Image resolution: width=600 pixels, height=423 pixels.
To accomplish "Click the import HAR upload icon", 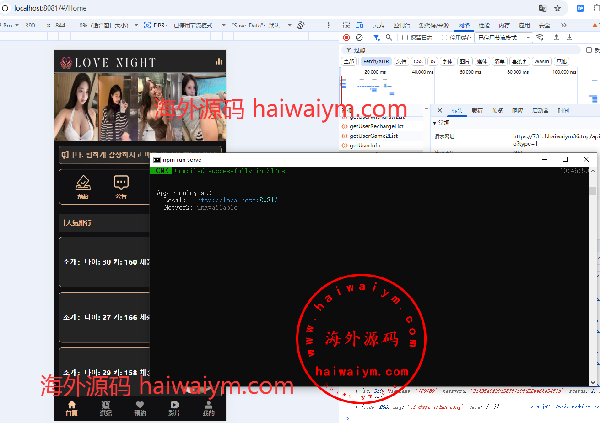I will [x=557, y=38].
